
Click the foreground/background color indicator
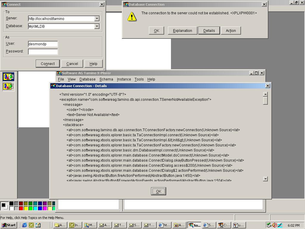[4, 206]
